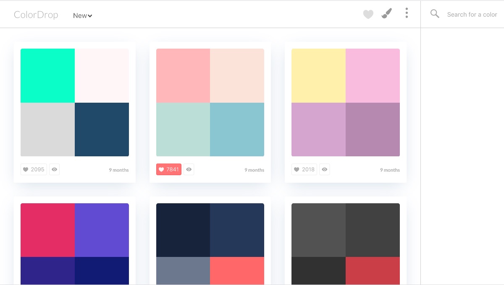Pick the violet purple swatch beside crimson
This screenshot has height=285, width=504.
pyautogui.click(x=102, y=230)
